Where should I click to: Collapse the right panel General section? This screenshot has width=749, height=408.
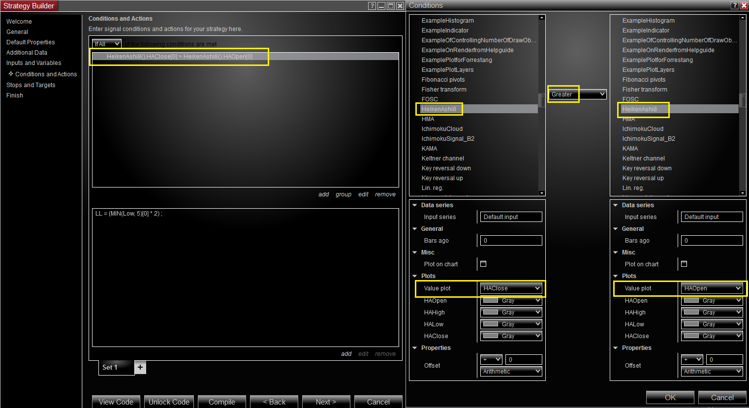pyautogui.click(x=616, y=229)
